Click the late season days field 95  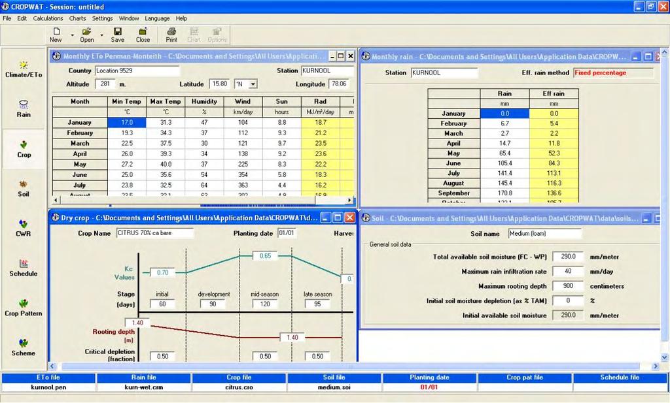(x=317, y=304)
